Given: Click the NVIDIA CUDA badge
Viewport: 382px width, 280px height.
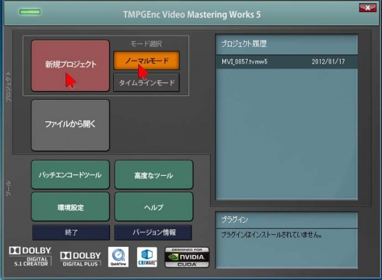Looking at the screenshot, I should click(187, 257).
